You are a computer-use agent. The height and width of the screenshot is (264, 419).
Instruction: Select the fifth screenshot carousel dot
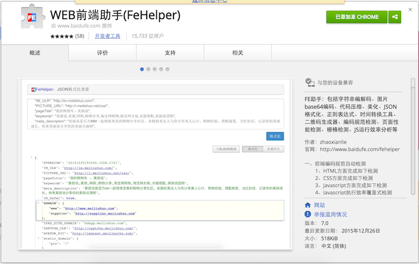click(x=168, y=69)
